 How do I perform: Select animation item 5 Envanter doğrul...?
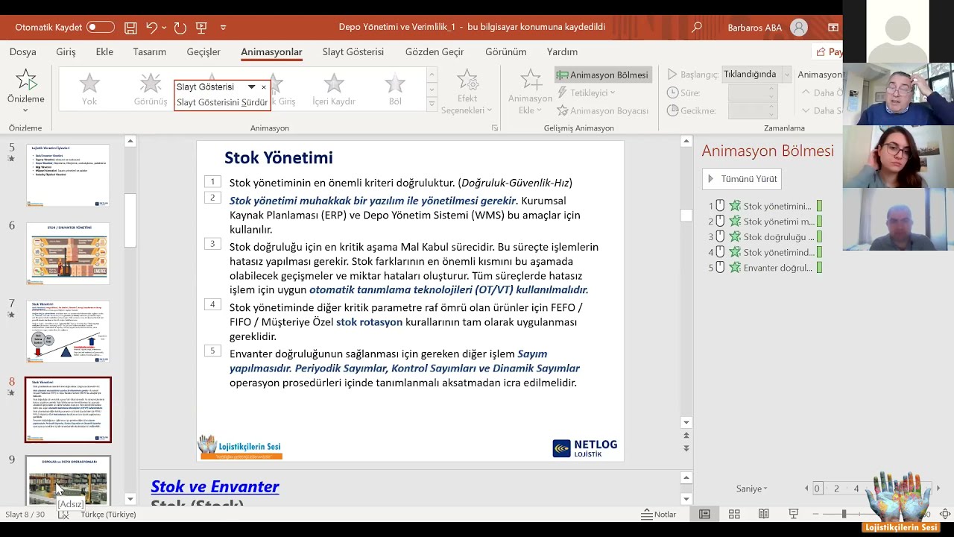[x=765, y=268]
